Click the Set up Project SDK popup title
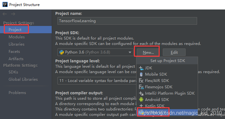Screen dimensions: 225x119 pyautogui.click(x=168, y=61)
